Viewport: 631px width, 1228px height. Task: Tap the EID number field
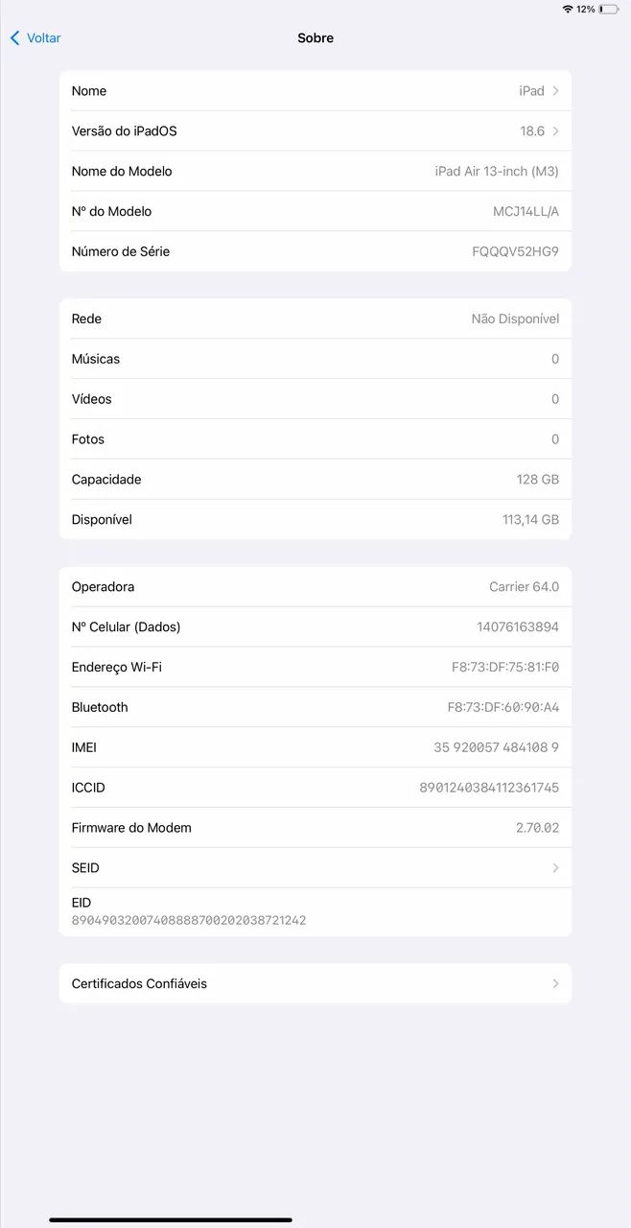189,919
